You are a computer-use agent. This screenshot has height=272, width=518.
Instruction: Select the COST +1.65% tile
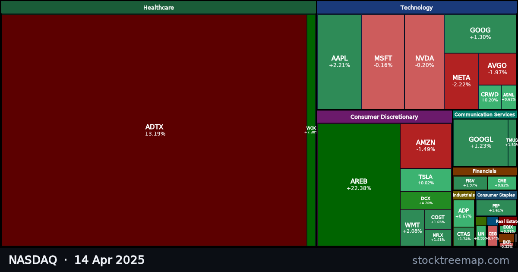[438, 219]
